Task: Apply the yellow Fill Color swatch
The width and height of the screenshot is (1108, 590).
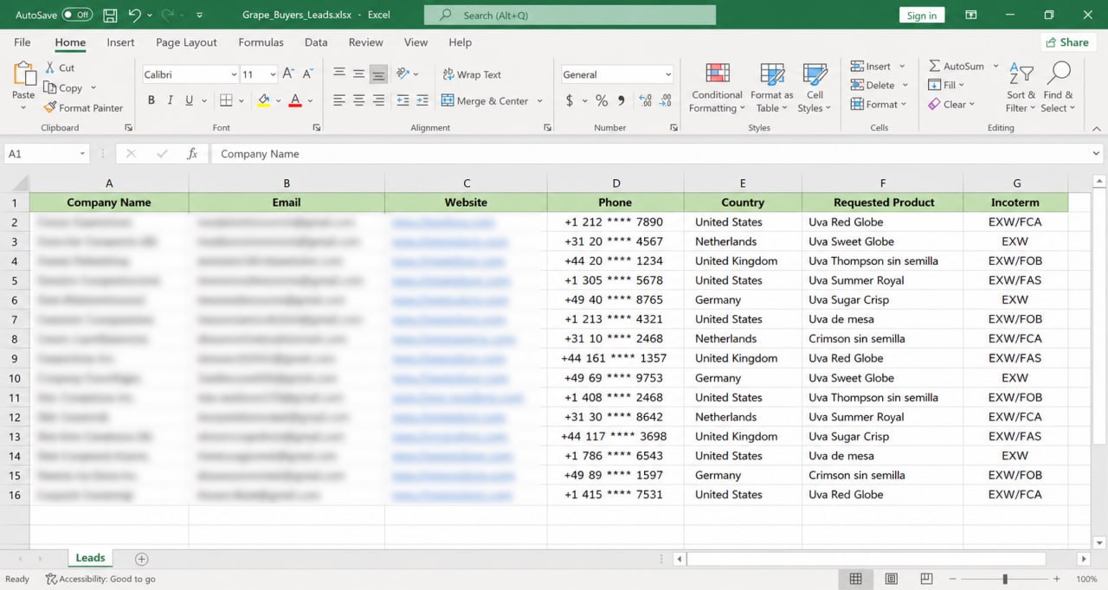Action: [x=263, y=100]
